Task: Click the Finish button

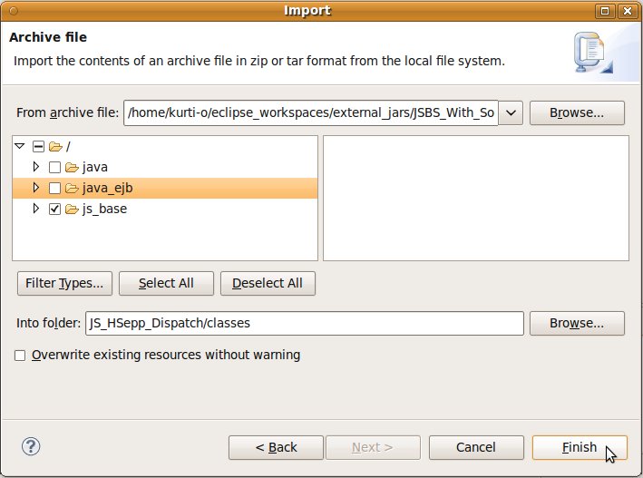Action: click(x=579, y=447)
